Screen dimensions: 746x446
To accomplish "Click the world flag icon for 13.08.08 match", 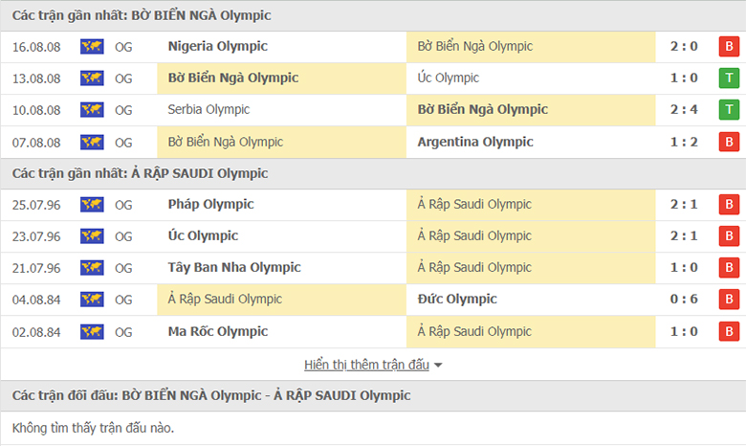I will click(92, 78).
